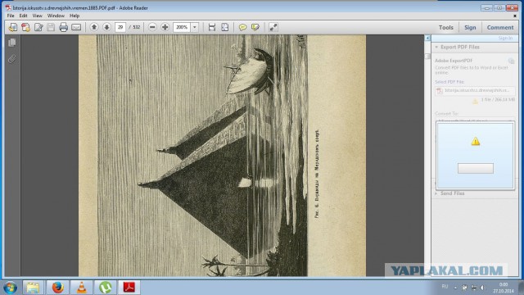Click the Open file toolbar icon
Screen dimensions: 524x295
tap(13, 27)
